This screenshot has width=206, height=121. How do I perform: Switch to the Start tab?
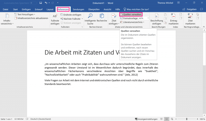[15, 9]
